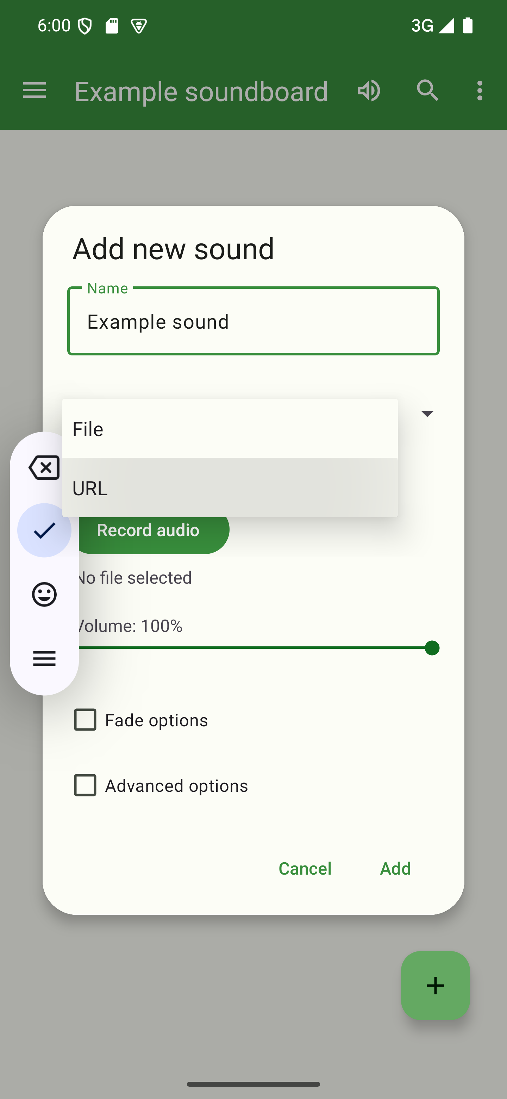507x1099 pixels.
Task: Enable the Advanced options checkbox
Action: [x=85, y=786]
